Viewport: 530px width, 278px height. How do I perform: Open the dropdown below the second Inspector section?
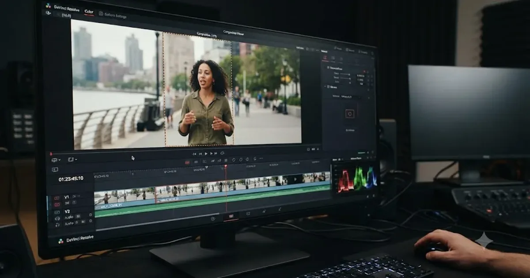pyautogui.click(x=350, y=97)
